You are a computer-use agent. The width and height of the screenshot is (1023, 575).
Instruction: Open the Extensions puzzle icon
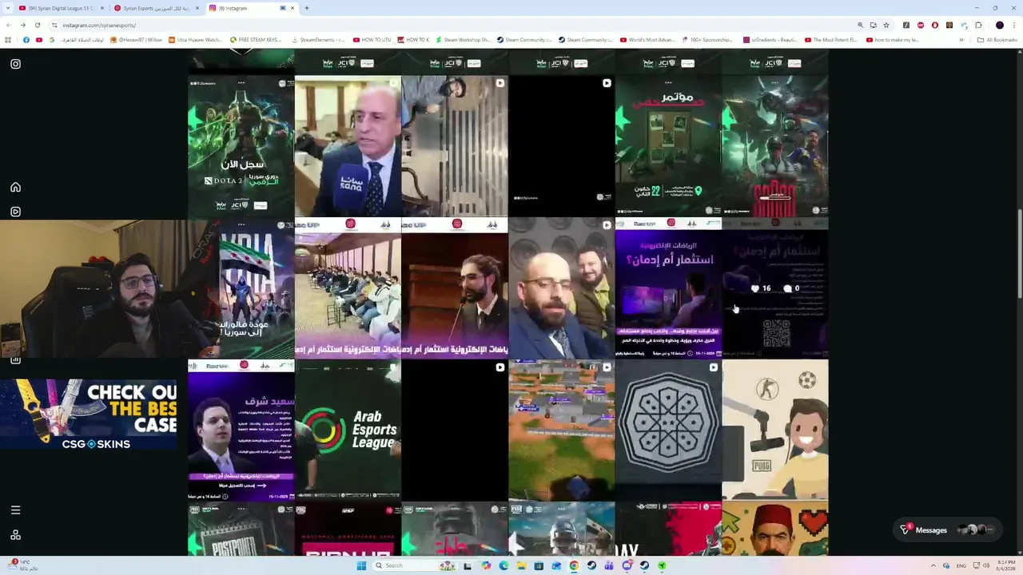978,25
